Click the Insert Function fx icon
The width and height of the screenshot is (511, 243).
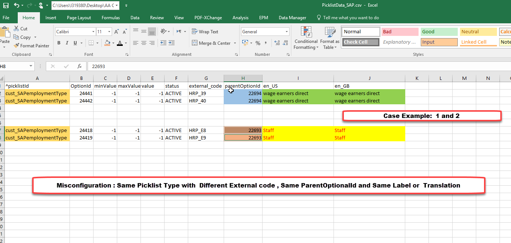(79, 66)
